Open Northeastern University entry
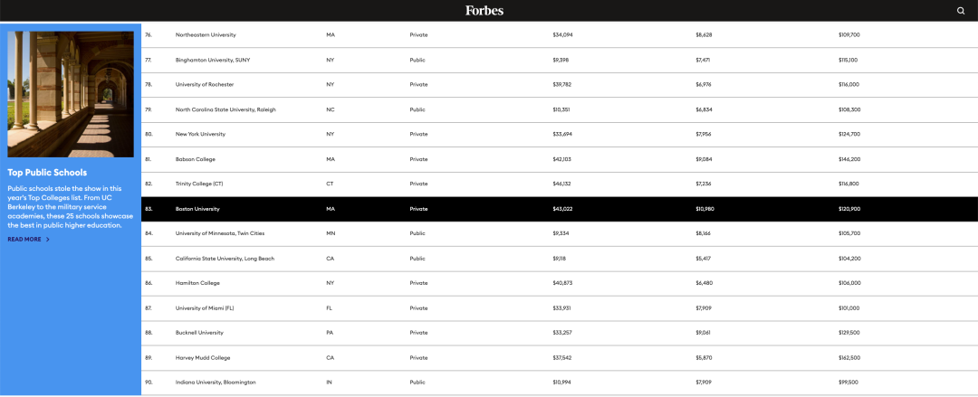978x397 pixels. [x=206, y=35]
